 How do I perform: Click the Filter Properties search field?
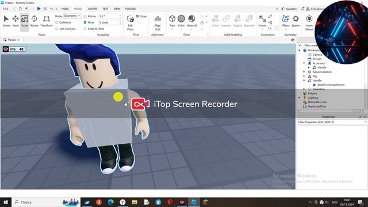332,122
